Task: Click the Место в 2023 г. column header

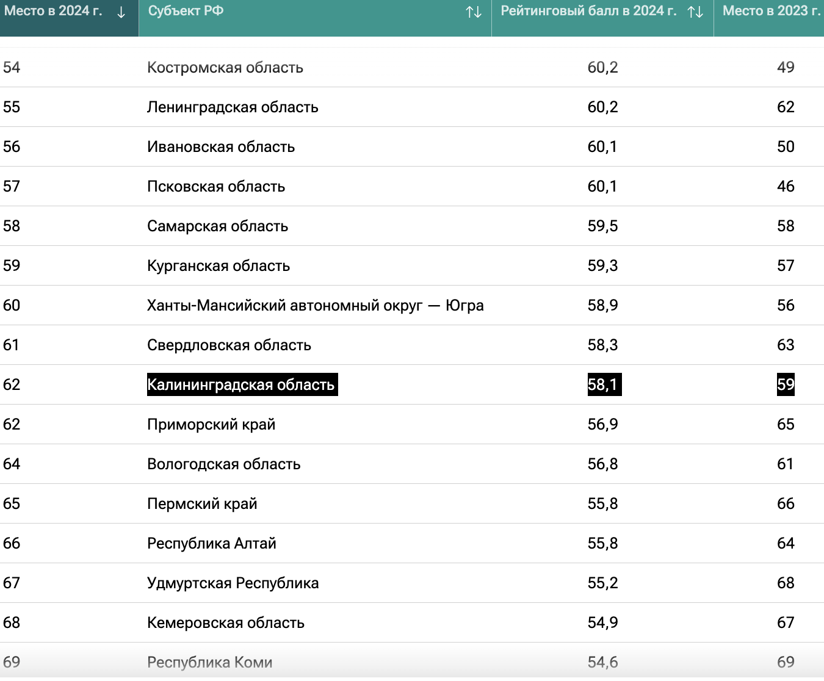Action: pos(771,11)
